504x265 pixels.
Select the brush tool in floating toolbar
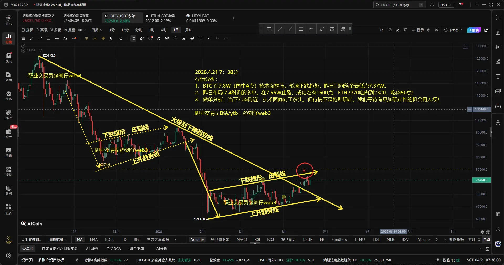pyautogui.click(x=322, y=29)
